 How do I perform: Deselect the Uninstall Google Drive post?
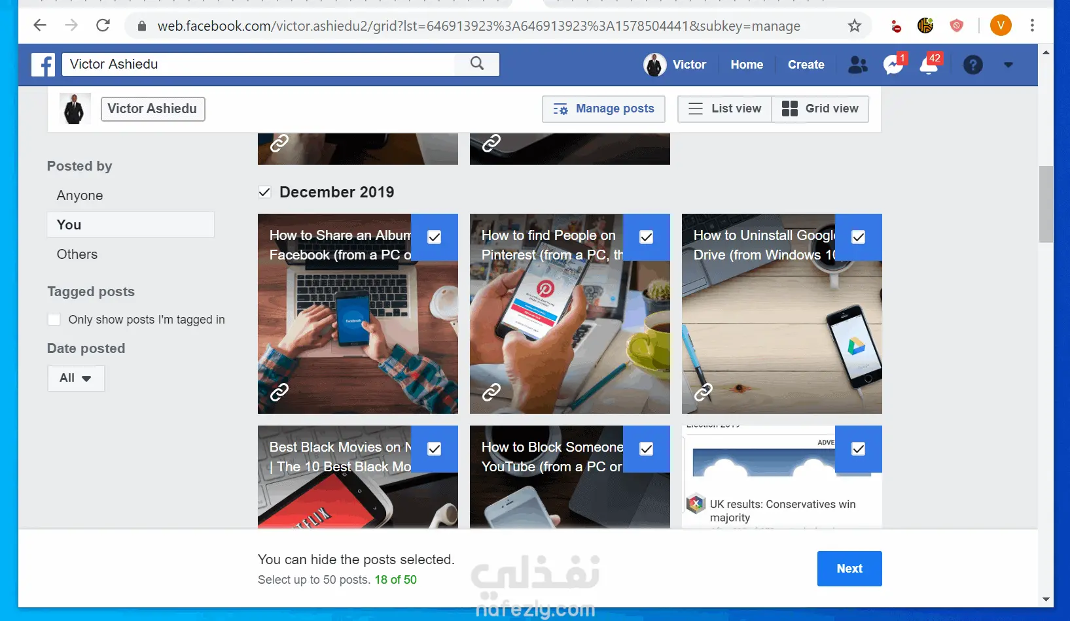click(858, 237)
